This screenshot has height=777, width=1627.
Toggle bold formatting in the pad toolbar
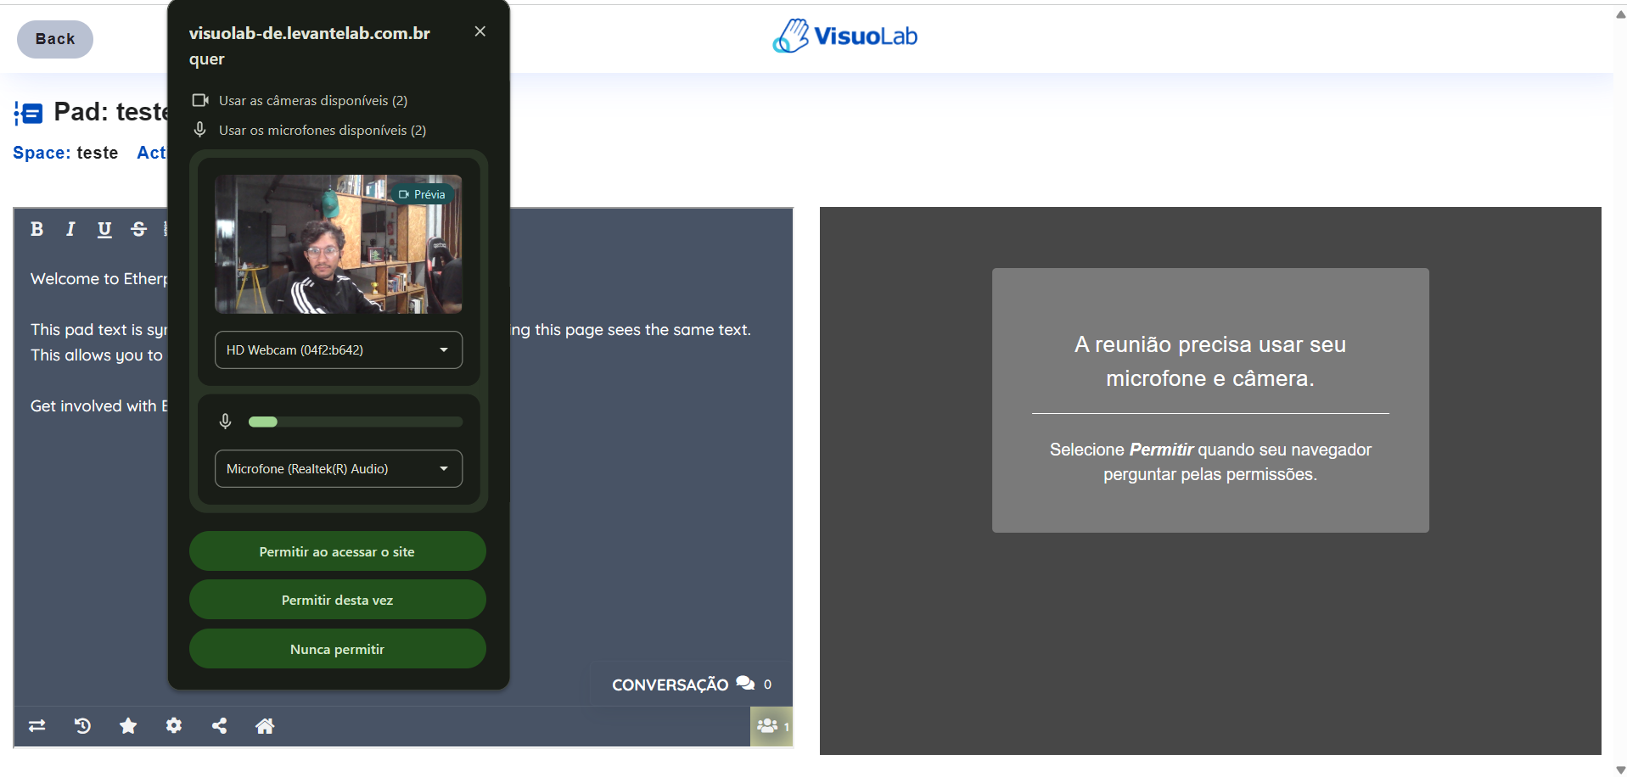[x=36, y=229]
